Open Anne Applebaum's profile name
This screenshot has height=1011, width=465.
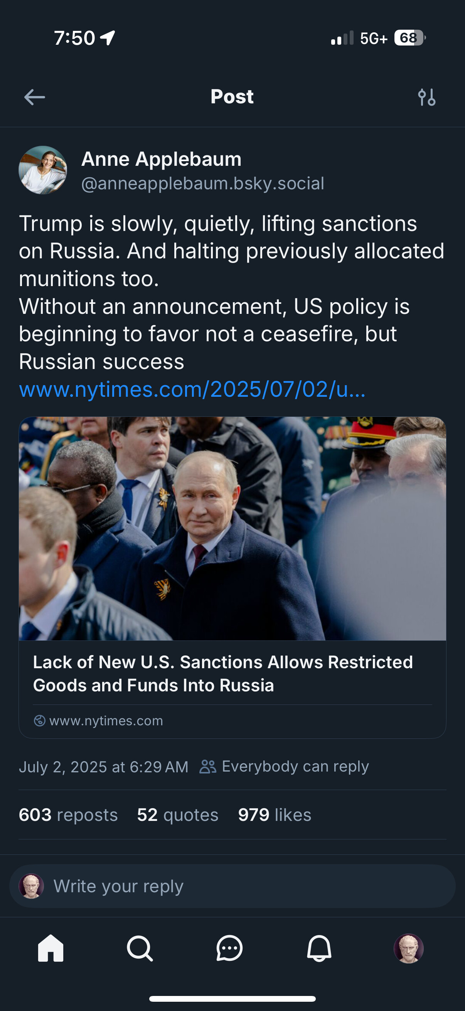[x=161, y=159]
